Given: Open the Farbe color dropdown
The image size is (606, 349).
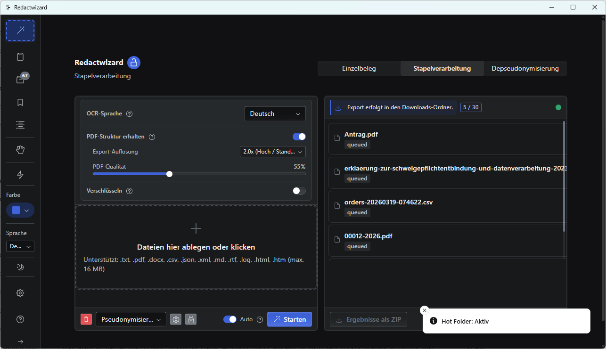Looking at the screenshot, I should pos(20,210).
